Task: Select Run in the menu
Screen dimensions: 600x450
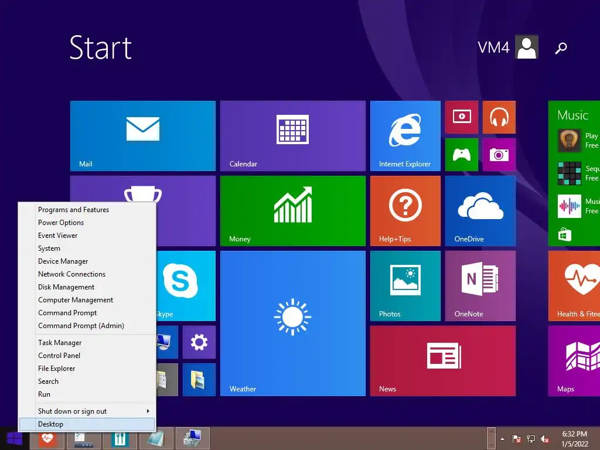Action: (x=88, y=394)
